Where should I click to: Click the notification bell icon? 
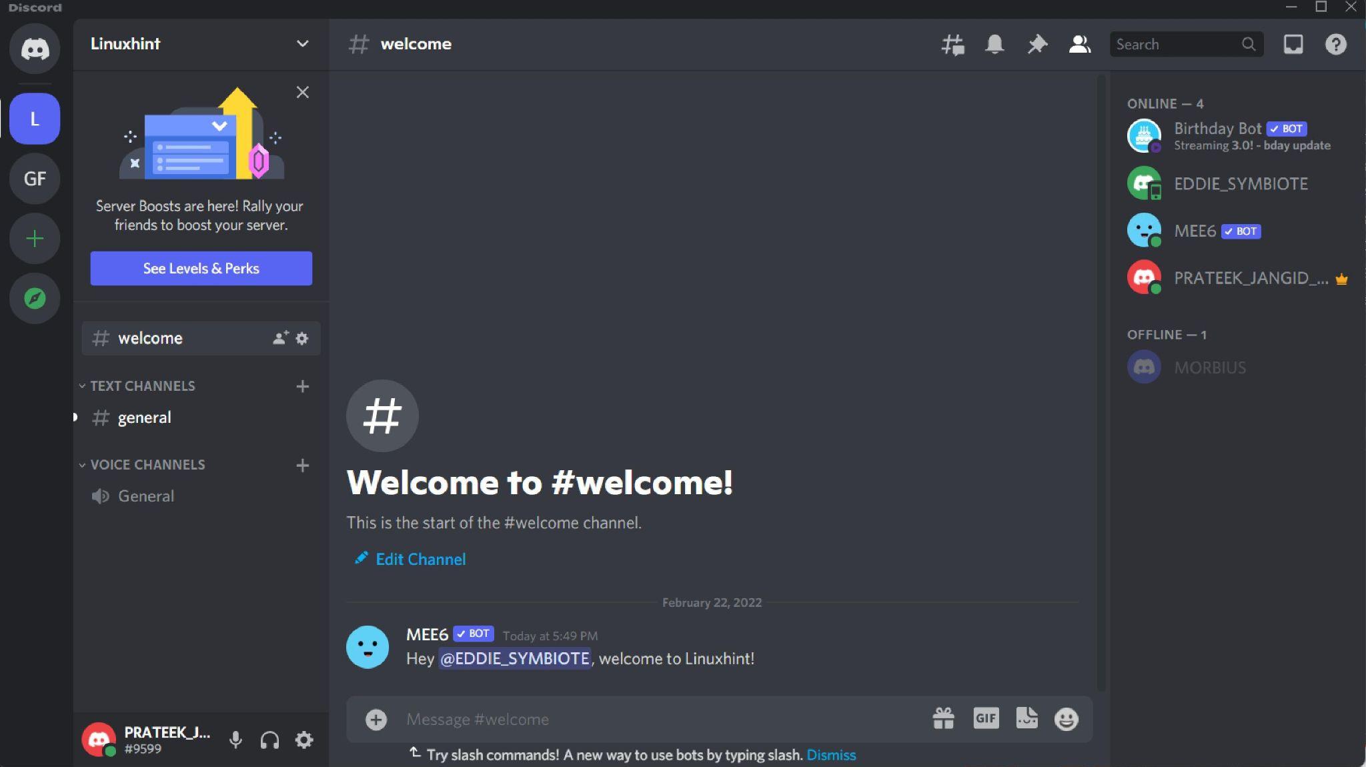994,43
